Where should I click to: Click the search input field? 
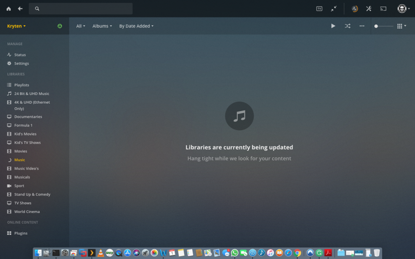81,9
